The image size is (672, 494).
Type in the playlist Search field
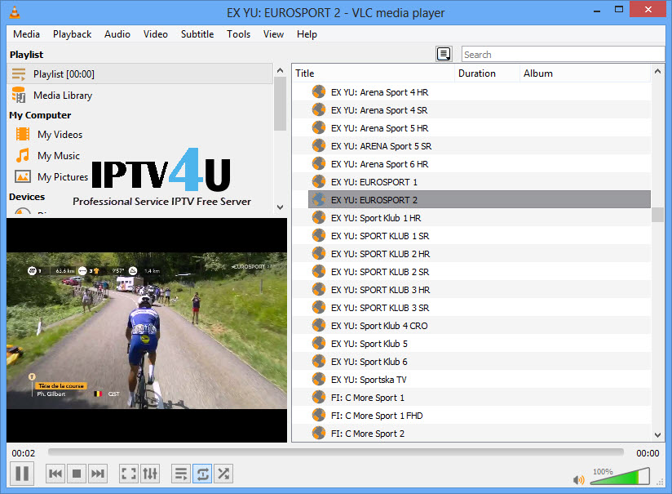click(x=563, y=54)
